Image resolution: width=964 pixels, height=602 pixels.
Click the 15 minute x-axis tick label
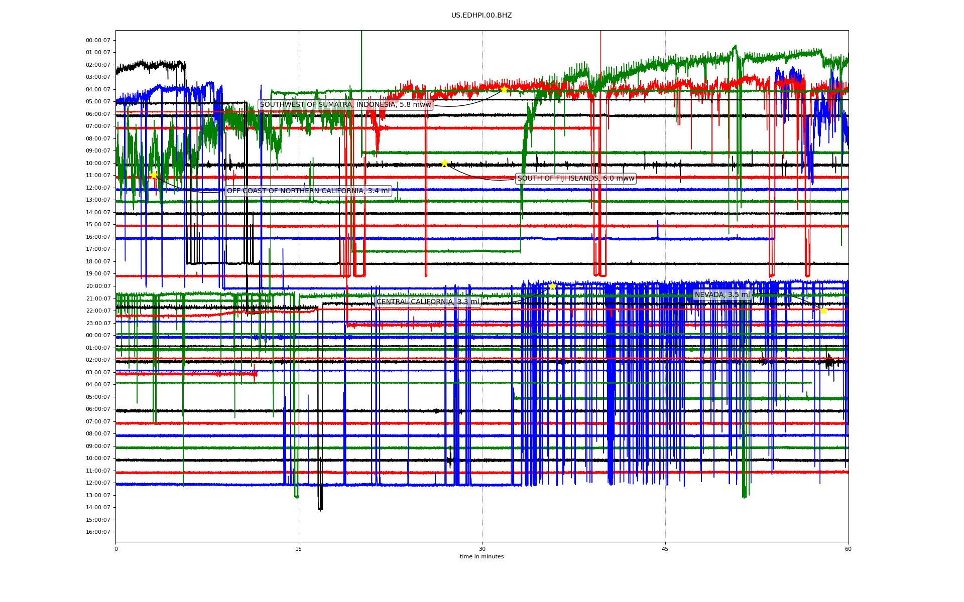pyautogui.click(x=299, y=549)
